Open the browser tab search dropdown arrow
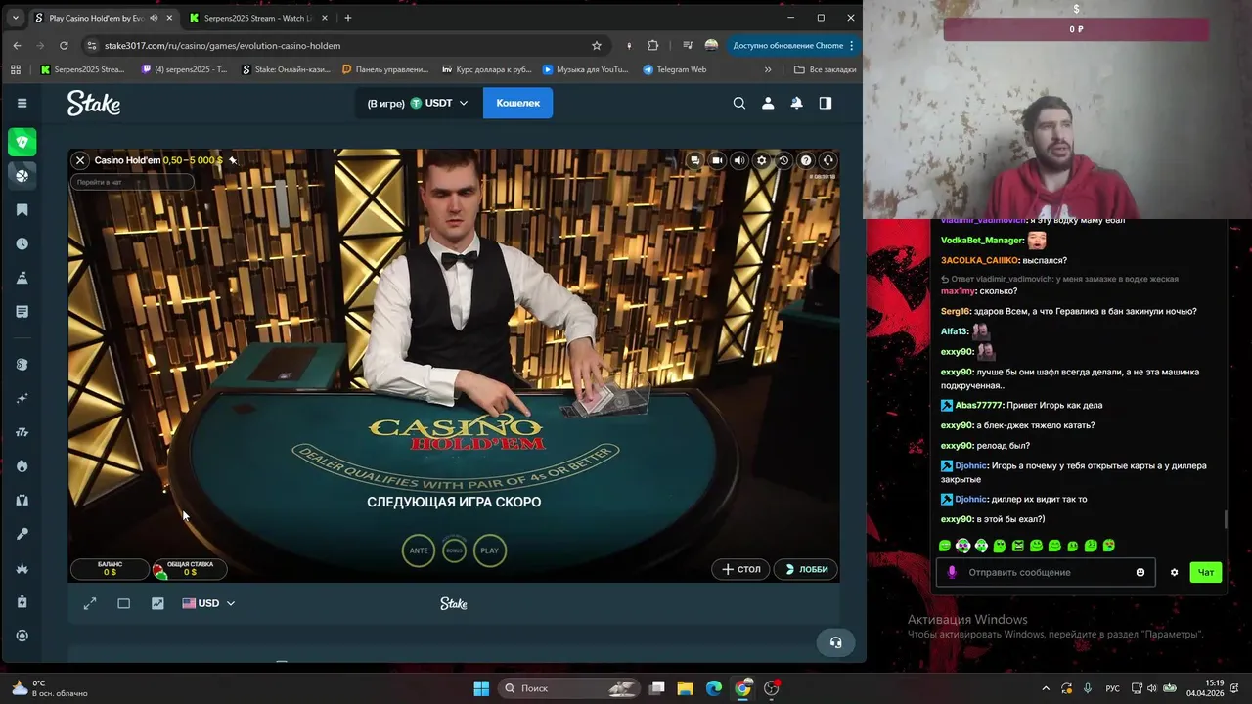 [15, 18]
